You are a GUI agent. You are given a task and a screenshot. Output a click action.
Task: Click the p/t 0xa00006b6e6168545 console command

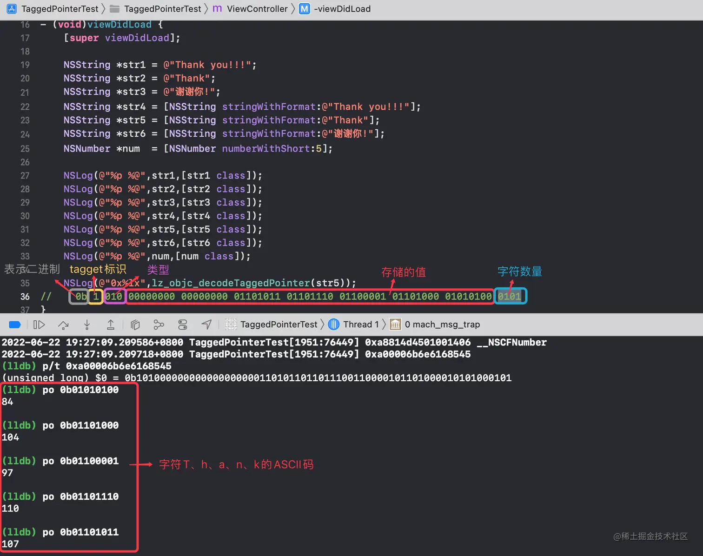pyautogui.click(x=107, y=366)
